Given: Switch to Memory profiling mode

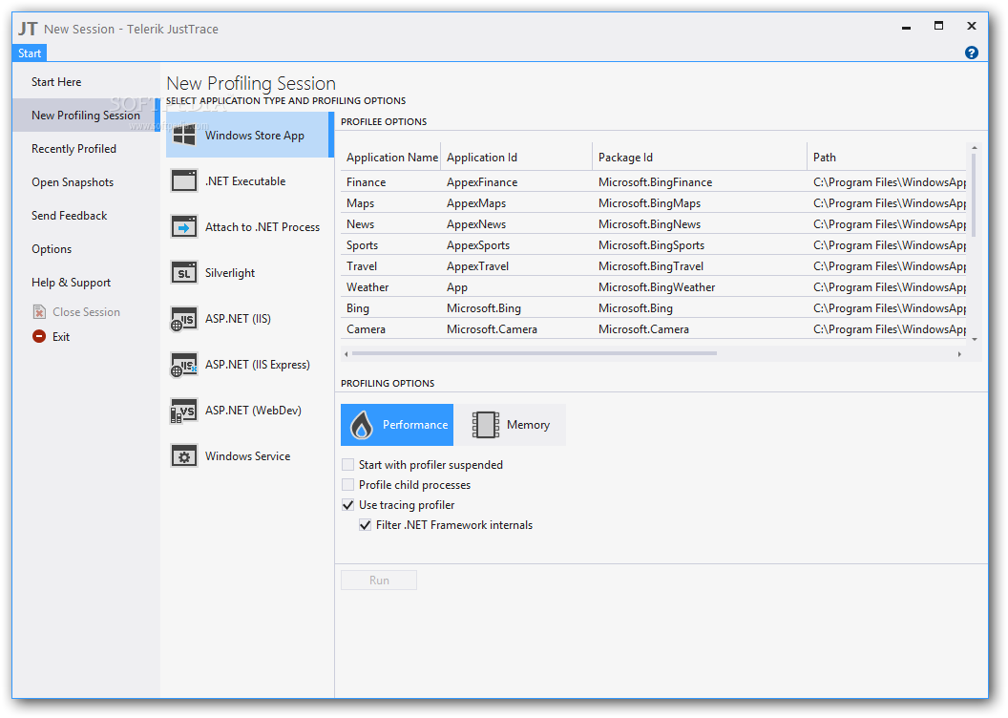Looking at the screenshot, I should tap(511, 425).
